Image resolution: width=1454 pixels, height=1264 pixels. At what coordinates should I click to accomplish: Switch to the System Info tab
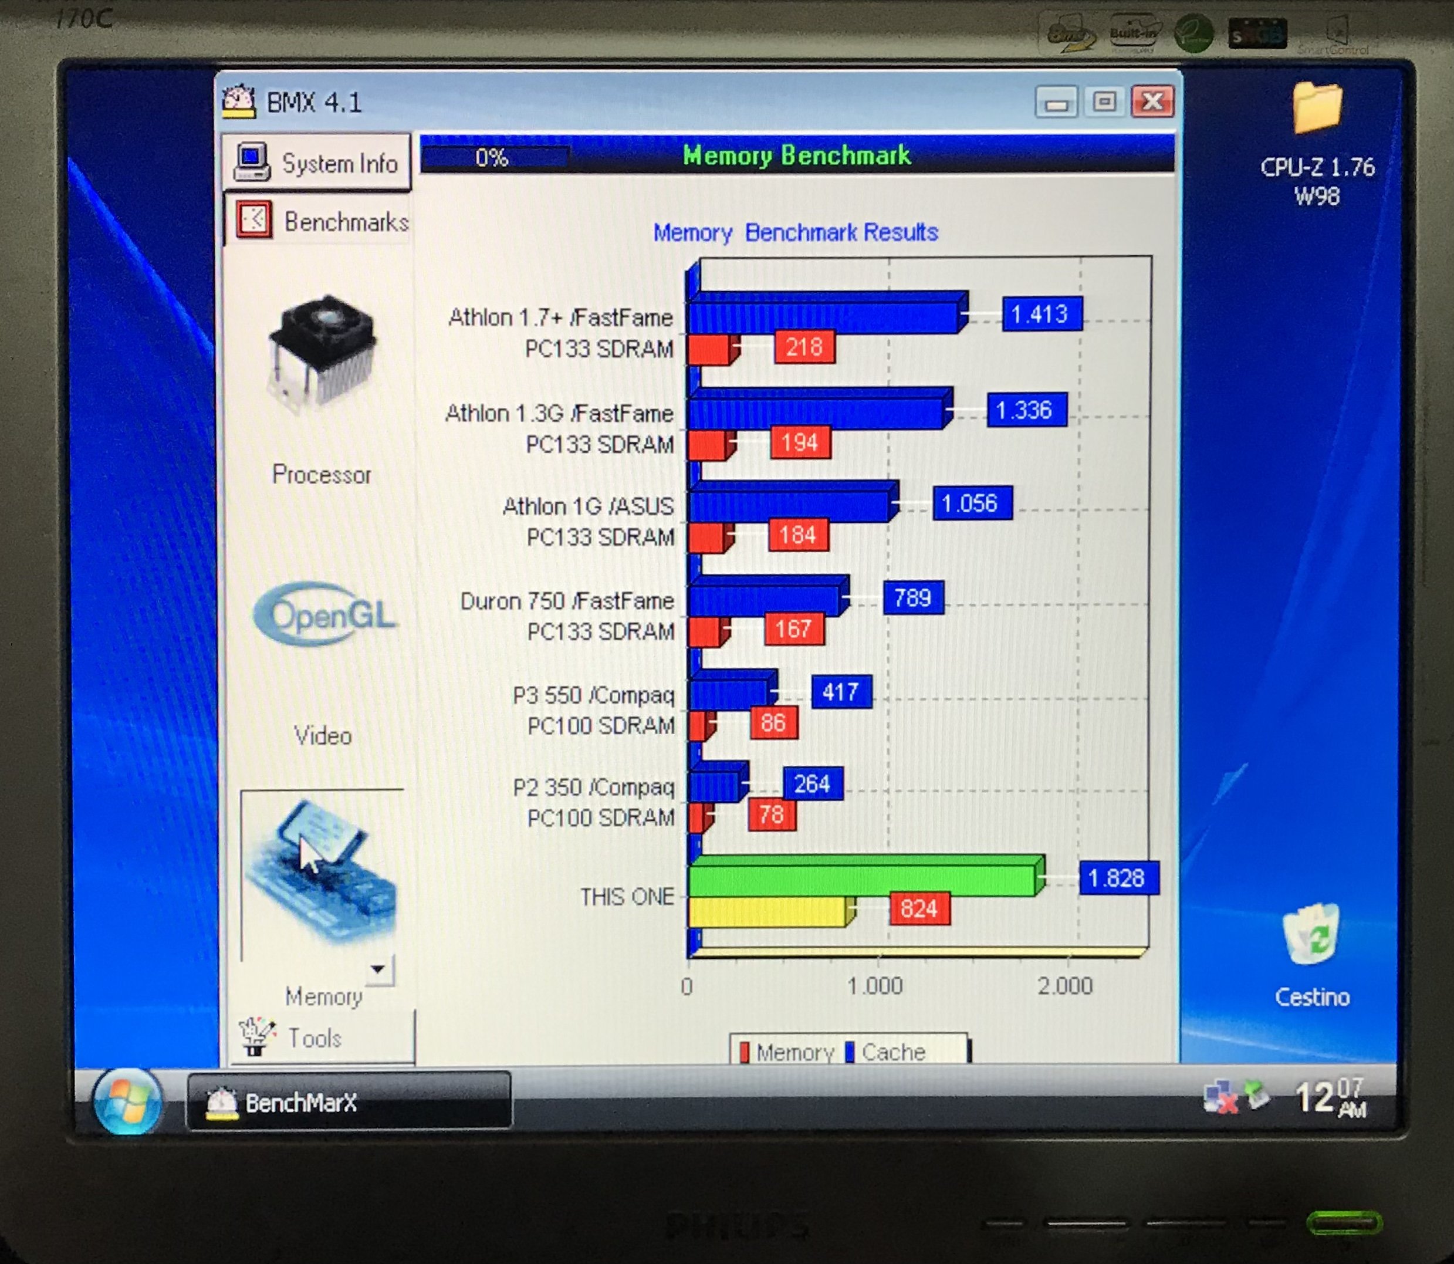pyautogui.click(x=339, y=163)
